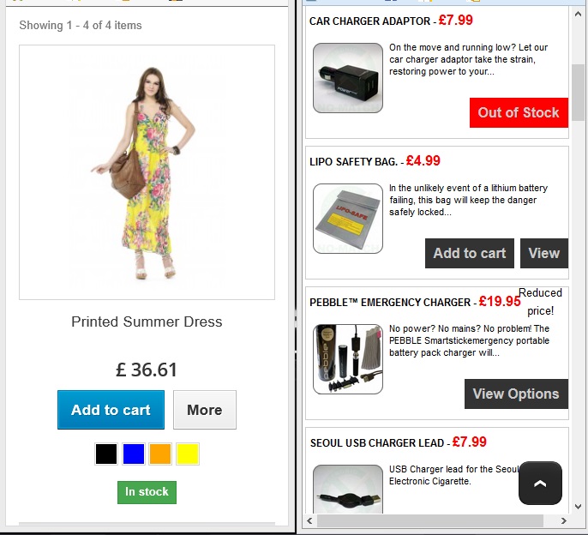Image resolution: width=588 pixels, height=535 pixels.
Task: Click the back-to-top chevron button
Action: point(540,483)
